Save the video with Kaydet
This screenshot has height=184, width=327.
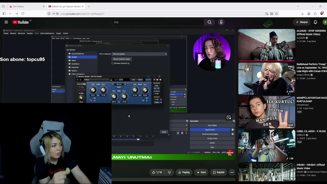click(x=219, y=172)
